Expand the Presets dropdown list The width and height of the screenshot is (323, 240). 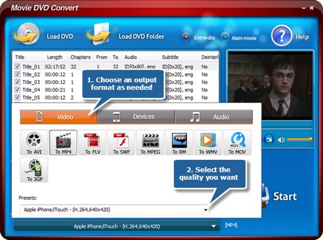coord(115,210)
